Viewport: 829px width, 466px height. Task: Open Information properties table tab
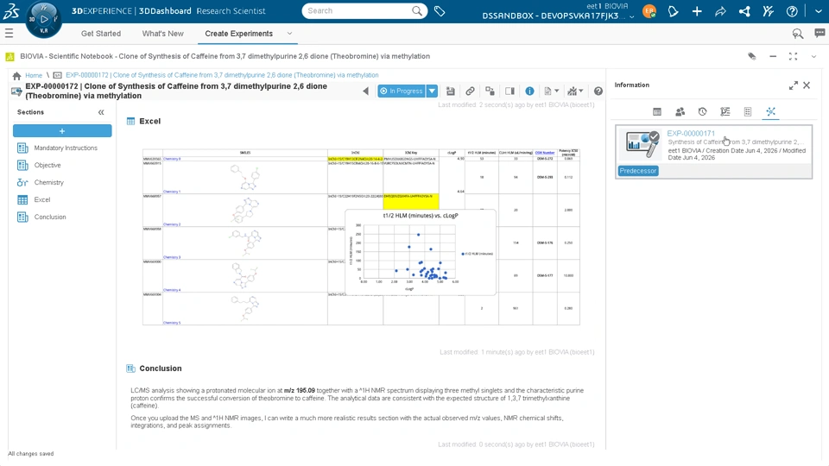[656, 111]
